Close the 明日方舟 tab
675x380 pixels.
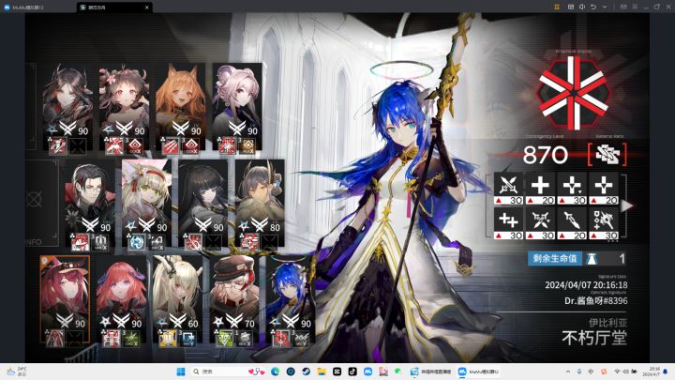click(x=147, y=8)
